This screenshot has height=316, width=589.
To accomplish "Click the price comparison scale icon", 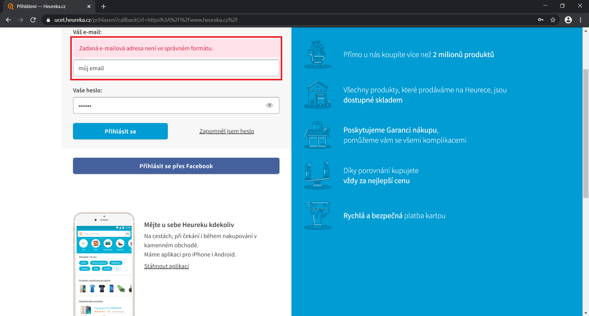I will 317,175.
